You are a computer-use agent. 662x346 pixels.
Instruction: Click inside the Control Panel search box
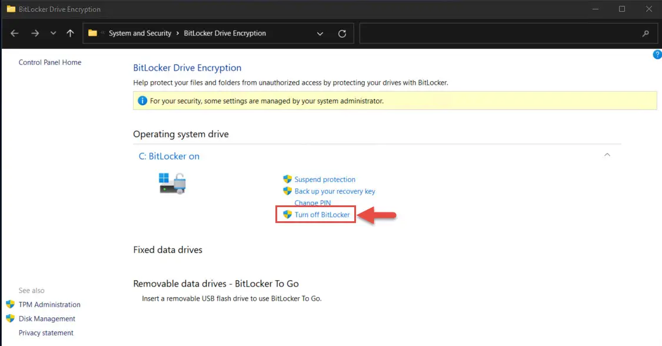pos(500,34)
